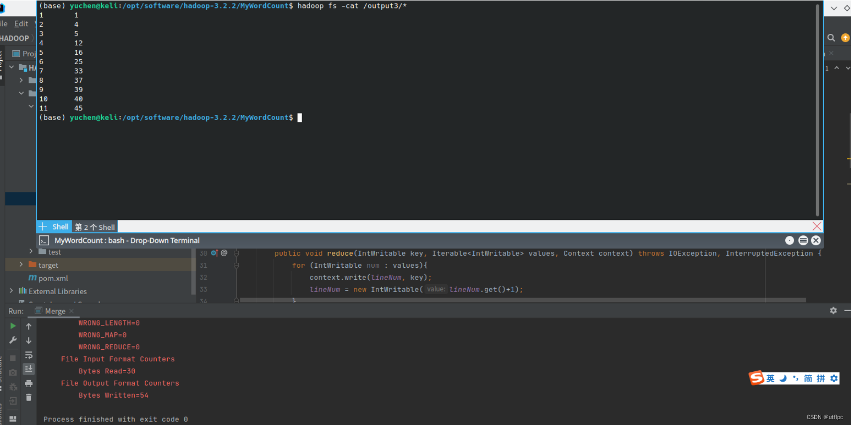This screenshot has width=851, height=425.
Task: Open run configuration wrench icon
Action: (13, 340)
